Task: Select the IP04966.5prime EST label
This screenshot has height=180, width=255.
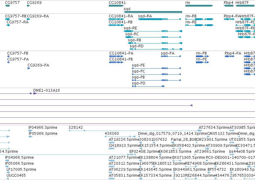Action: point(19,158)
